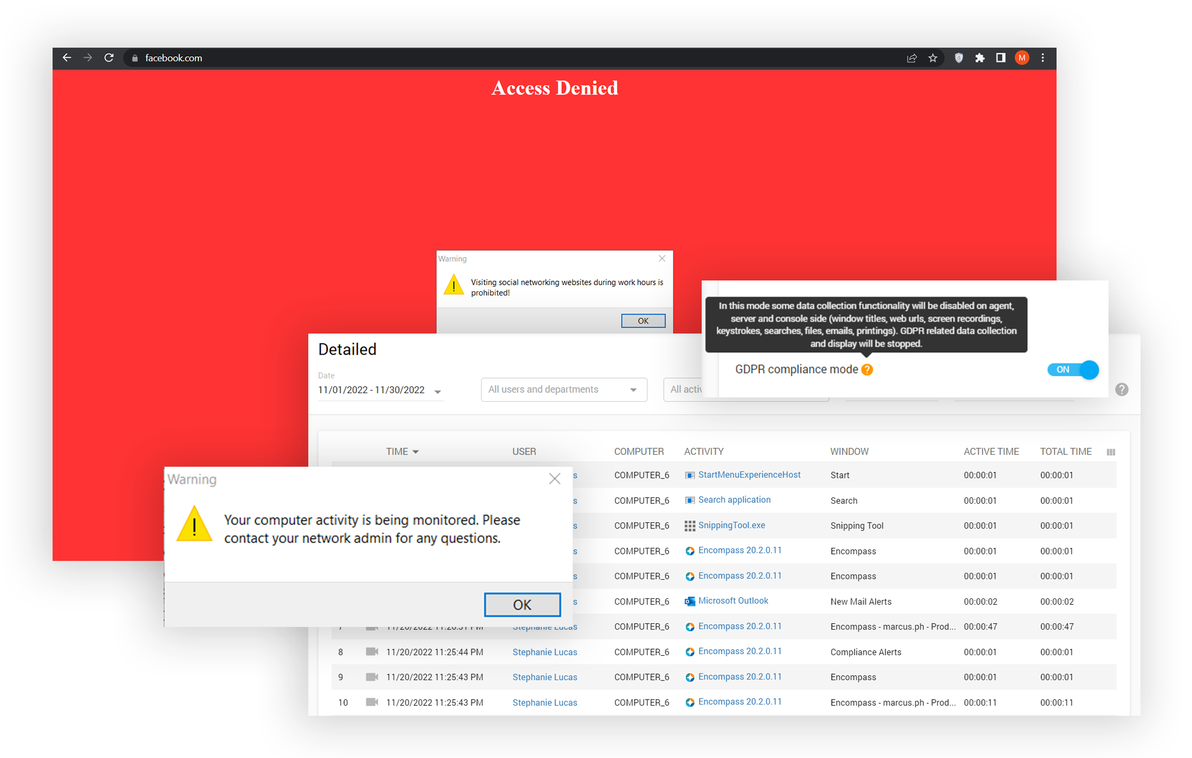Expand the date range dropdown
Screen dimensions: 1192x758
pos(438,391)
